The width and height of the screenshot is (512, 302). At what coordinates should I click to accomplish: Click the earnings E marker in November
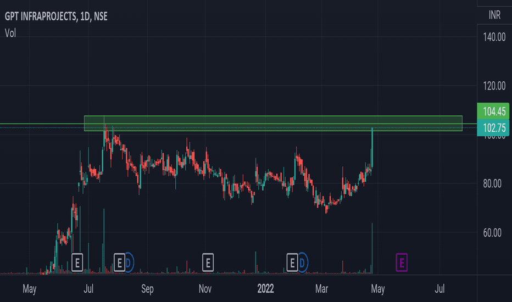[x=208, y=262]
